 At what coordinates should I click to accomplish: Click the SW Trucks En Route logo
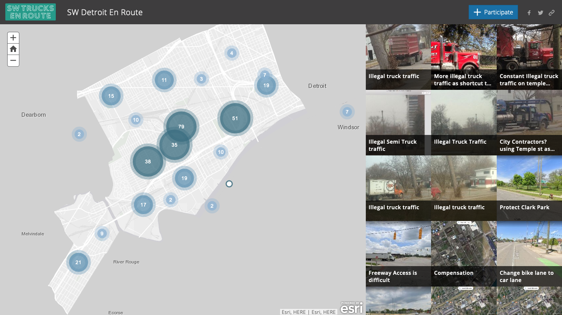pos(30,12)
